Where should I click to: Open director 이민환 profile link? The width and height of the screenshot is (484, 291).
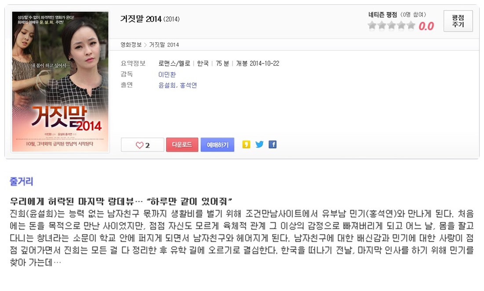[167, 74]
